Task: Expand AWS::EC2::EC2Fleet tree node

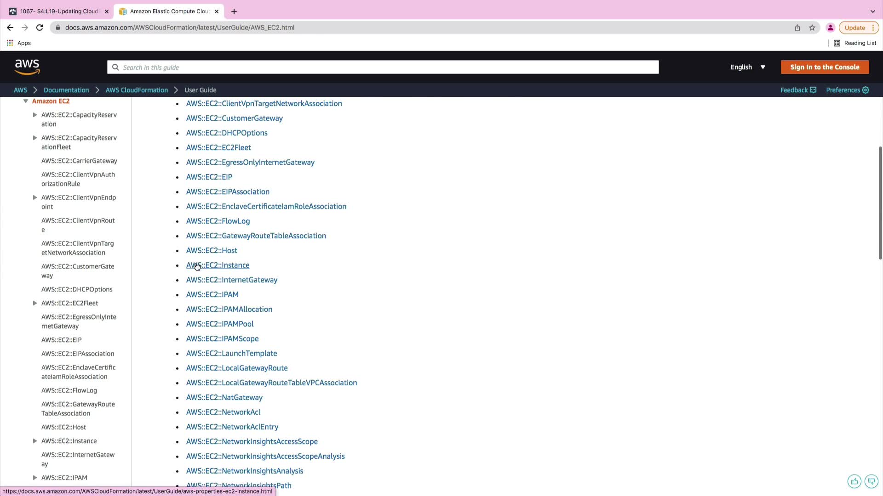Action: pyautogui.click(x=35, y=303)
